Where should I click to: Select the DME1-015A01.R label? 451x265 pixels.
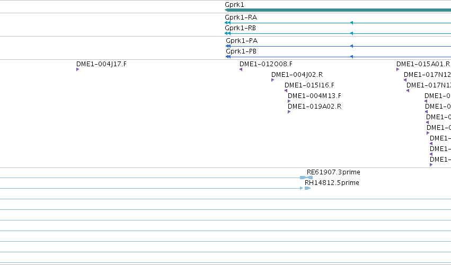[x=423, y=64]
